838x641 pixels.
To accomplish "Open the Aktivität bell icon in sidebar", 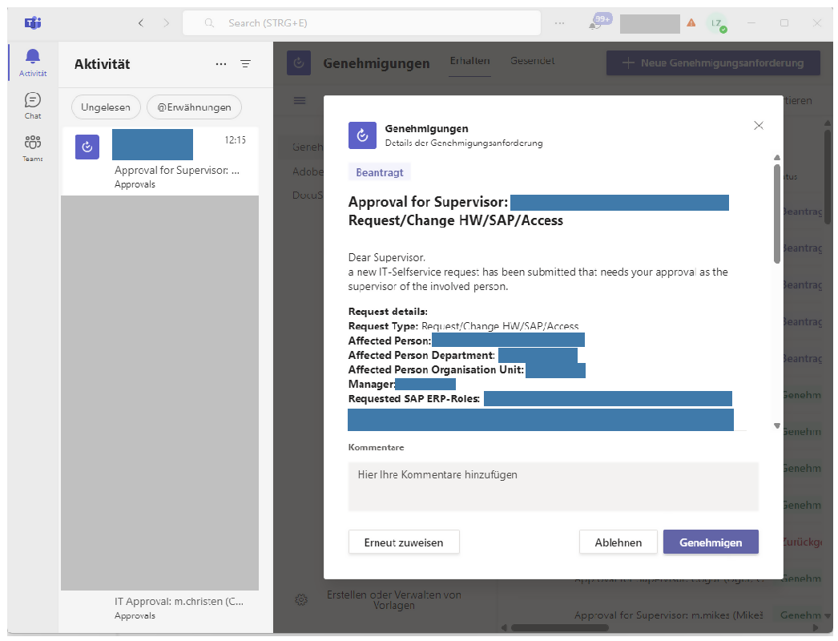I will coord(33,62).
